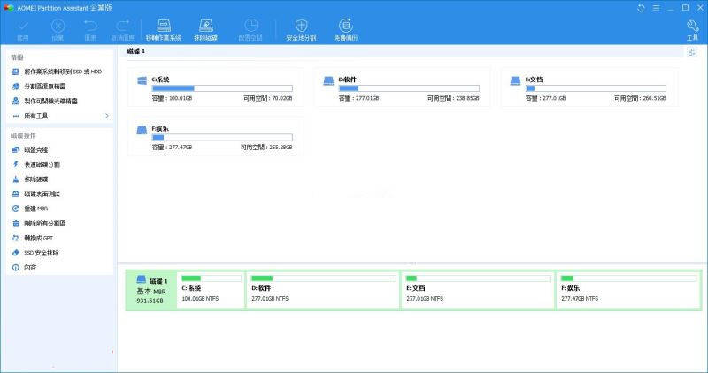Click free space value 238.89GB on D card
The height and width of the screenshot is (373, 708).
(468, 98)
